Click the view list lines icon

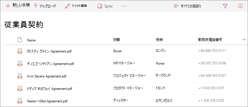(x=176, y=6)
